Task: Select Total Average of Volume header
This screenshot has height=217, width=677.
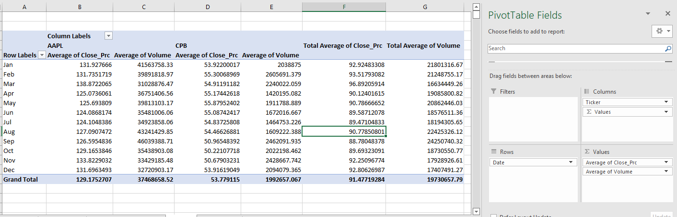Action: tap(425, 45)
